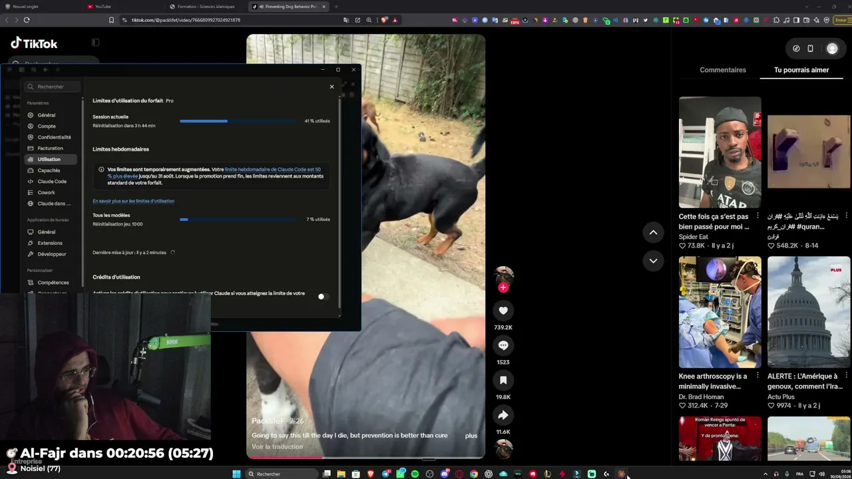852x479 pixels.
Task: Show hidden system tray icons
Action: 765,474
